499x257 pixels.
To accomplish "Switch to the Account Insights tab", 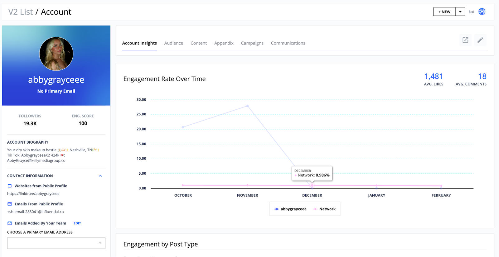I will click(139, 43).
